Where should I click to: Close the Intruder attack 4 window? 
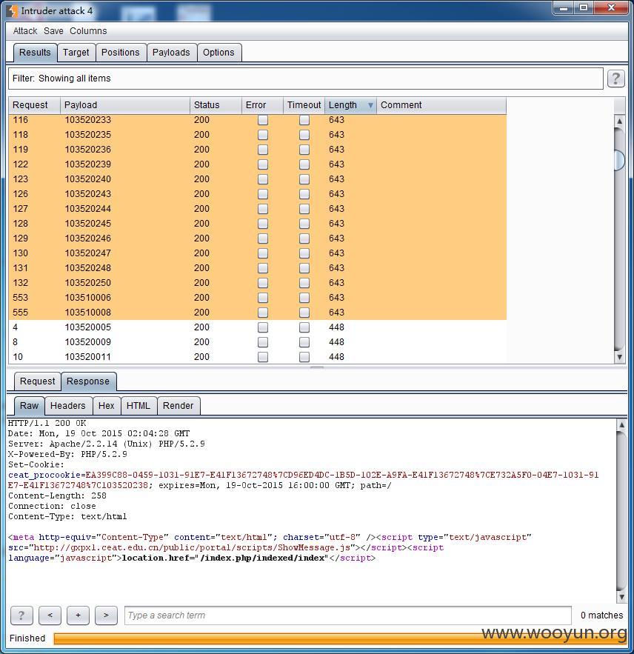(611, 8)
